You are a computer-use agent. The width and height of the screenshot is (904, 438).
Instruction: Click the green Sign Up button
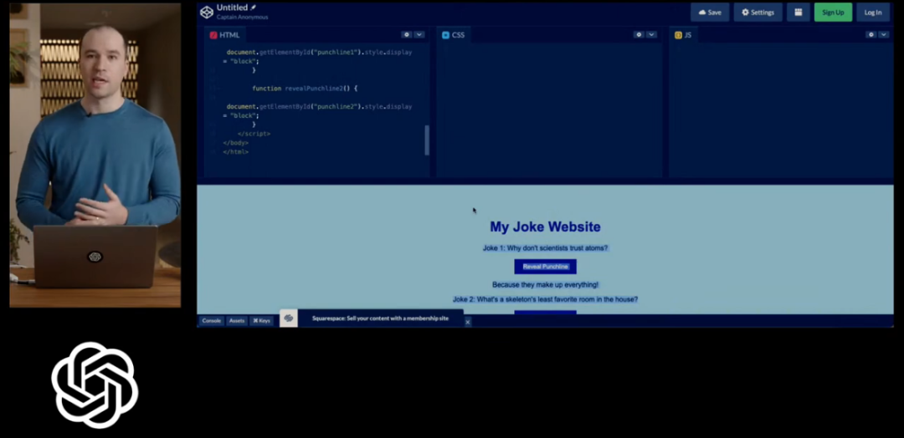833,12
